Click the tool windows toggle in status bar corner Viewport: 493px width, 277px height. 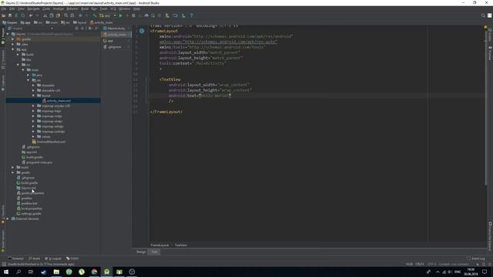click(x=4, y=265)
